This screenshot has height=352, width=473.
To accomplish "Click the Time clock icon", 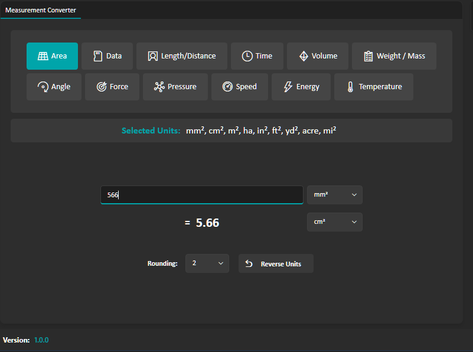I will tap(247, 56).
